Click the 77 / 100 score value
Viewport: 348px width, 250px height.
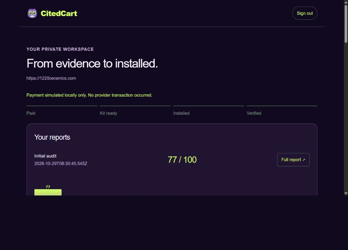click(x=182, y=160)
